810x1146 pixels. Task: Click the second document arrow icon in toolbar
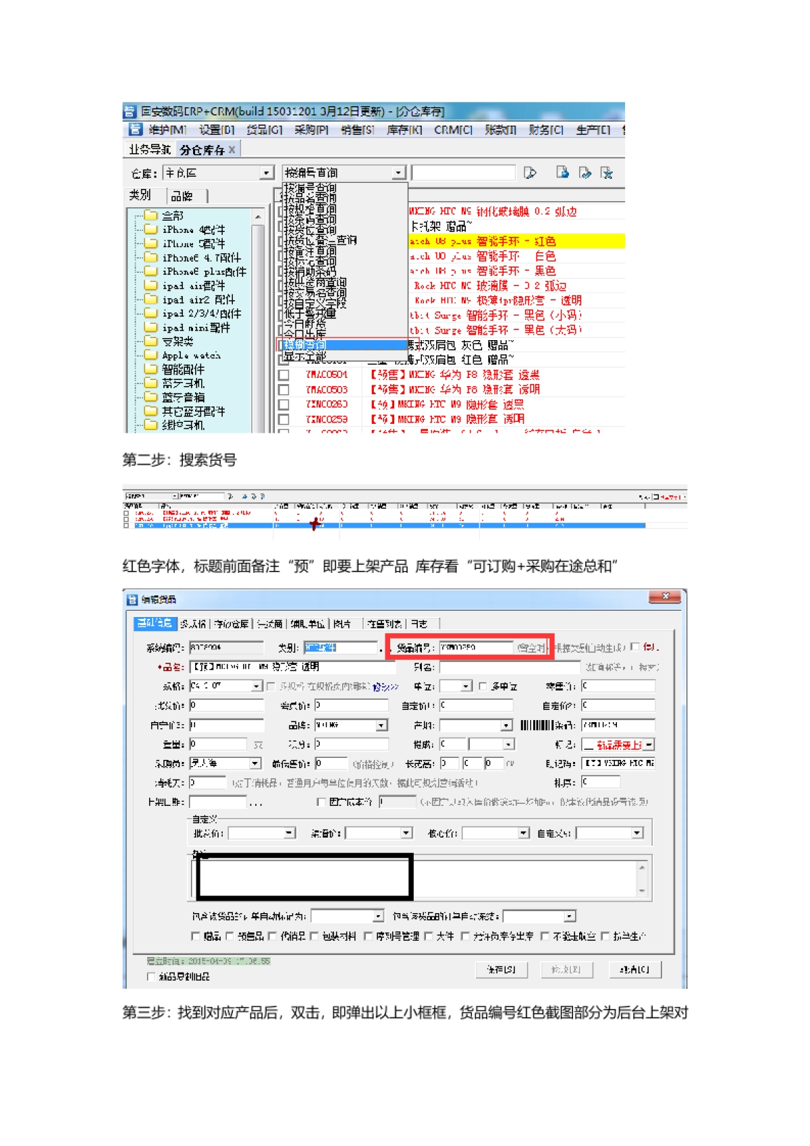click(x=585, y=173)
